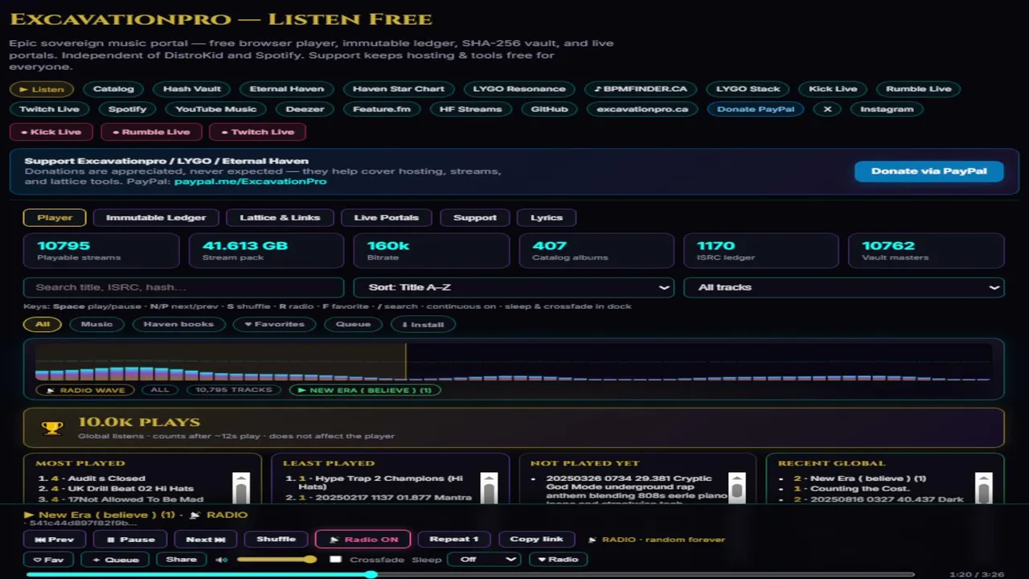Enable the Crossfade checkbox

tap(335, 560)
